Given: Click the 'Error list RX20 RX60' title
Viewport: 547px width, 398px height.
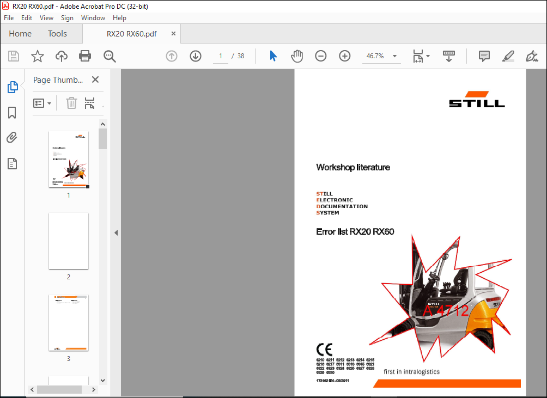Looking at the screenshot, I should tap(355, 232).
